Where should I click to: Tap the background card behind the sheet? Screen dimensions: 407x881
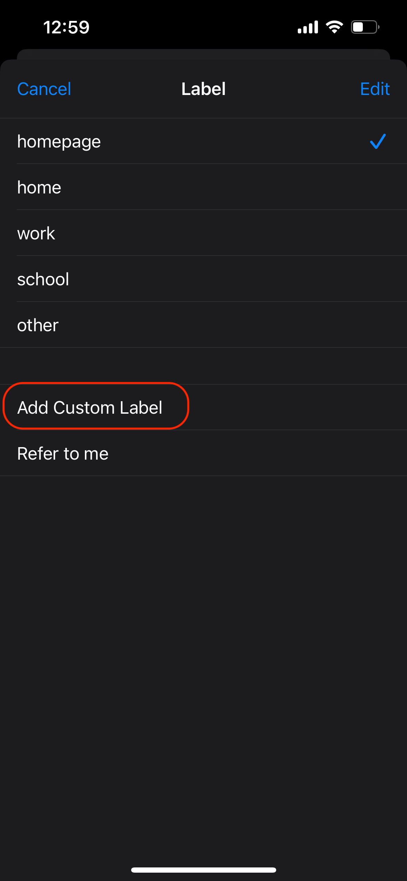pos(203,54)
